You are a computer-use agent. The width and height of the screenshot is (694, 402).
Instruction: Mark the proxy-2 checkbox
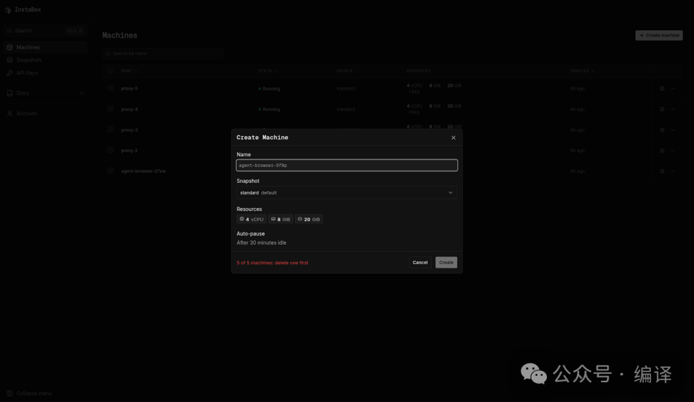pos(111,150)
